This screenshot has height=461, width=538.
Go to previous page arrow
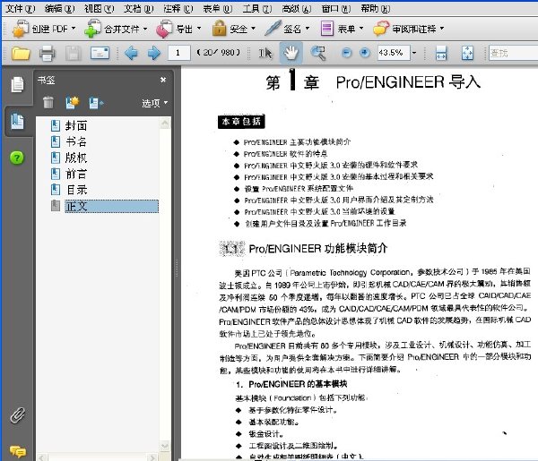click(131, 53)
